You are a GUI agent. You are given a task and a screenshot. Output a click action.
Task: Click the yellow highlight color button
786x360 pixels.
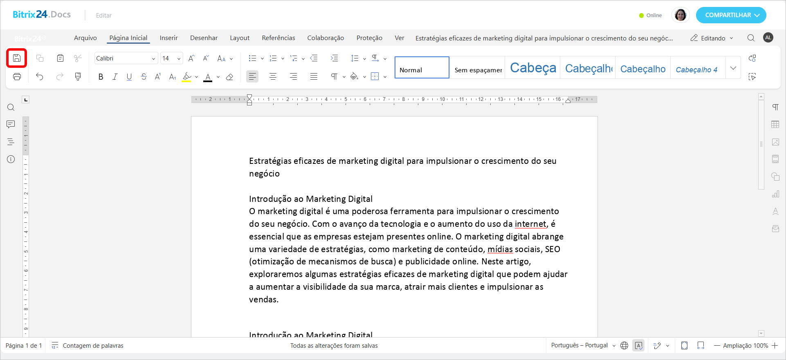coord(187,77)
